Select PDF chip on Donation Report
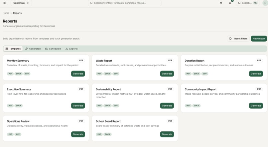The image size is (268, 147). pyautogui.click(x=188, y=74)
